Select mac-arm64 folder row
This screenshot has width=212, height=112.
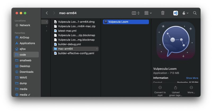coord(76,49)
